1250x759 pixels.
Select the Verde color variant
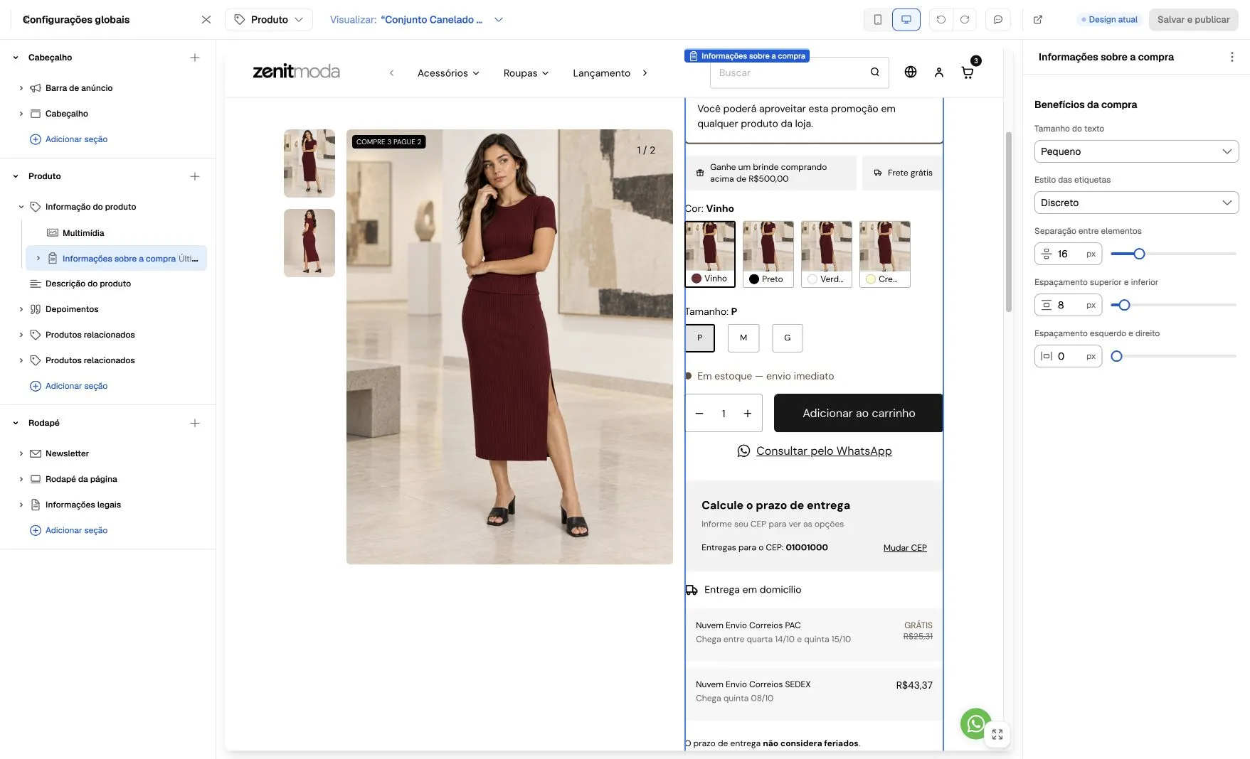[x=827, y=254]
